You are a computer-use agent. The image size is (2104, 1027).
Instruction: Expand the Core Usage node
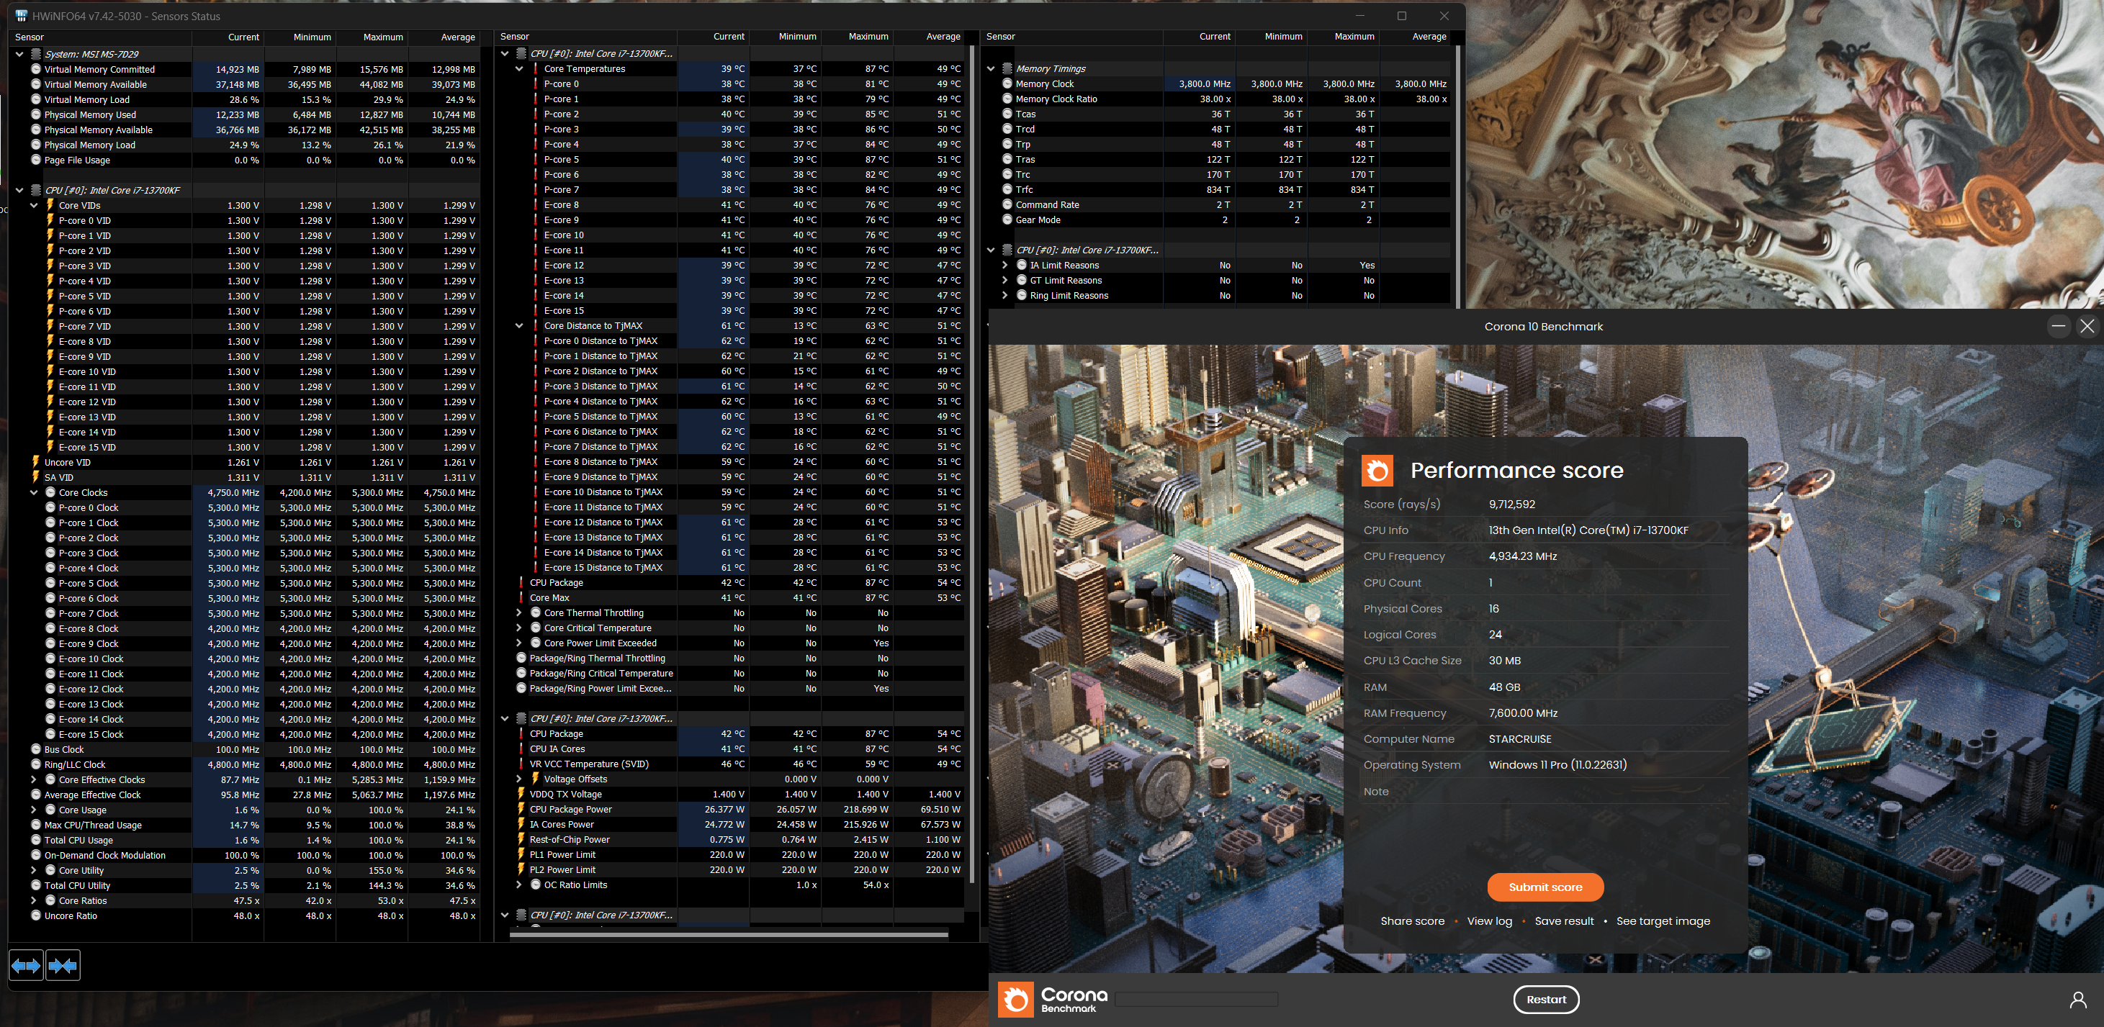pos(34,810)
